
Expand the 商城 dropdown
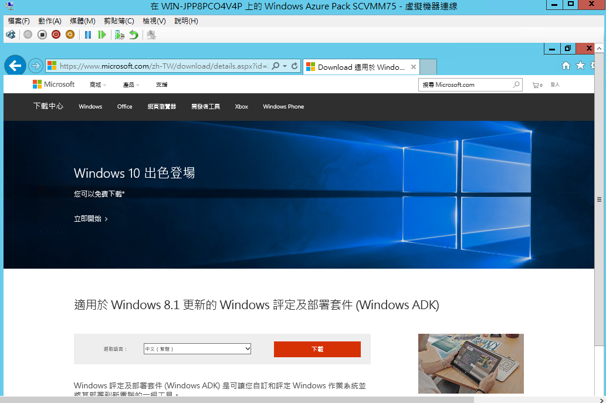click(x=98, y=84)
